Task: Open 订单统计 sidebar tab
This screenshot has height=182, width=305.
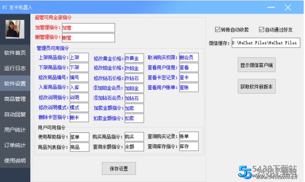Action: pyautogui.click(x=15, y=145)
